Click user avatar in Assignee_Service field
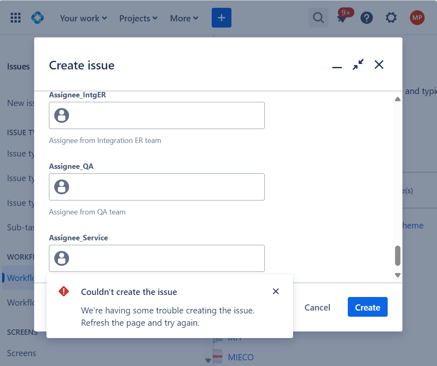 (62, 258)
